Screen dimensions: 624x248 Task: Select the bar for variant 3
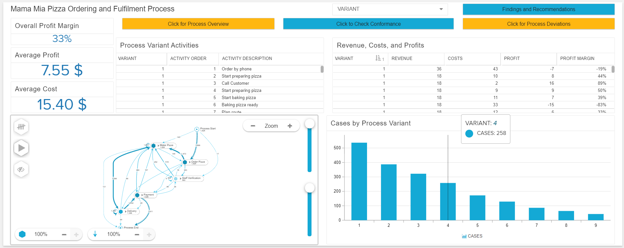coord(418,197)
